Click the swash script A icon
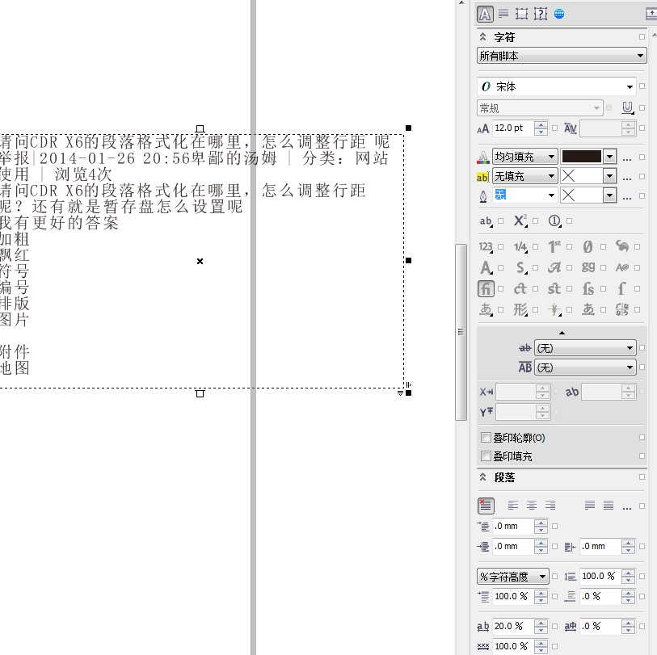 click(x=554, y=267)
